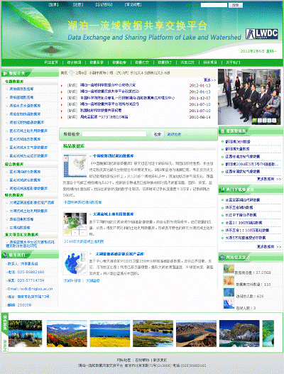The width and height of the screenshot is (284, 374).
Task: Click the orange thumbnail beside file count 110
Action: 229,280
